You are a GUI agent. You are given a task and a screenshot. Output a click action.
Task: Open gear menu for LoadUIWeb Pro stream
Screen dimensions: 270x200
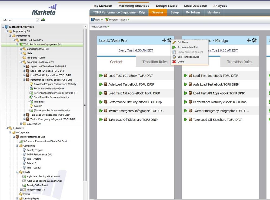pyautogui.click(x=169, y=40)
